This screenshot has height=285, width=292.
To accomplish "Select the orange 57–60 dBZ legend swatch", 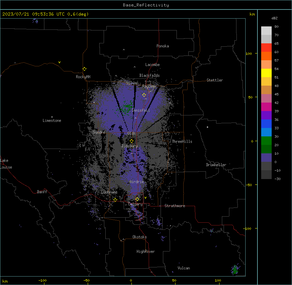I will tap(266, 56).
